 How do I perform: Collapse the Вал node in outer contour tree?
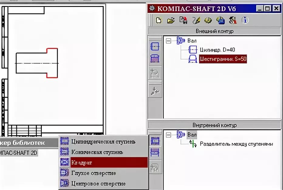pos(169,41)
